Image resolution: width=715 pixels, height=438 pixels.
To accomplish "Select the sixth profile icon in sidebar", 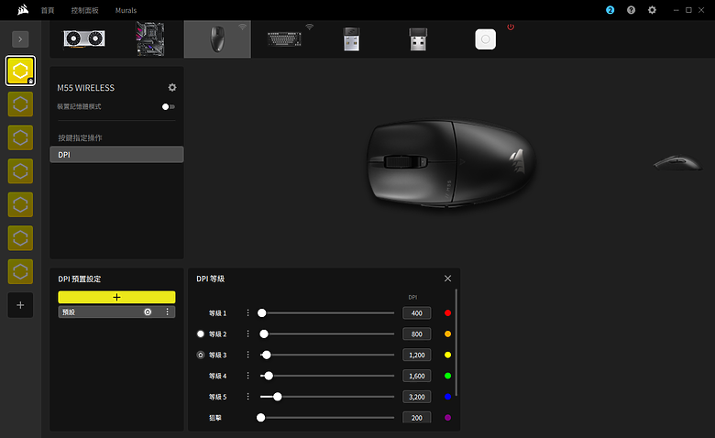I will [x=20, y=238].
